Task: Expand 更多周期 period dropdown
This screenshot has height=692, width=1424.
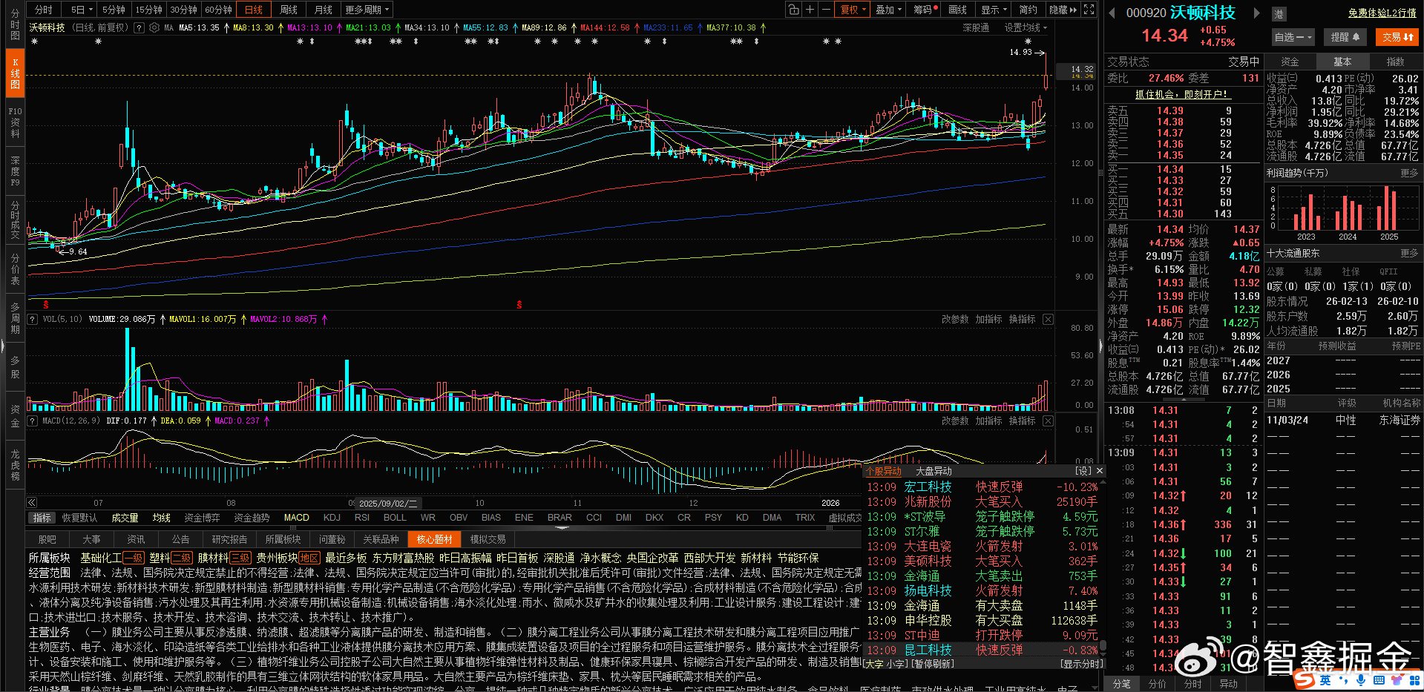Action: (x=367, y=10)
